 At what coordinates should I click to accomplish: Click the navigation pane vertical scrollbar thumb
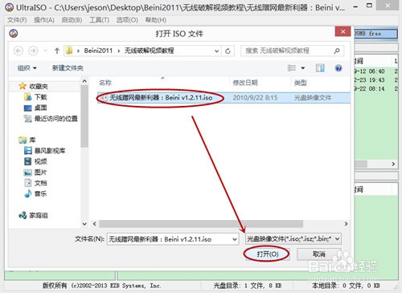(84, 116)
